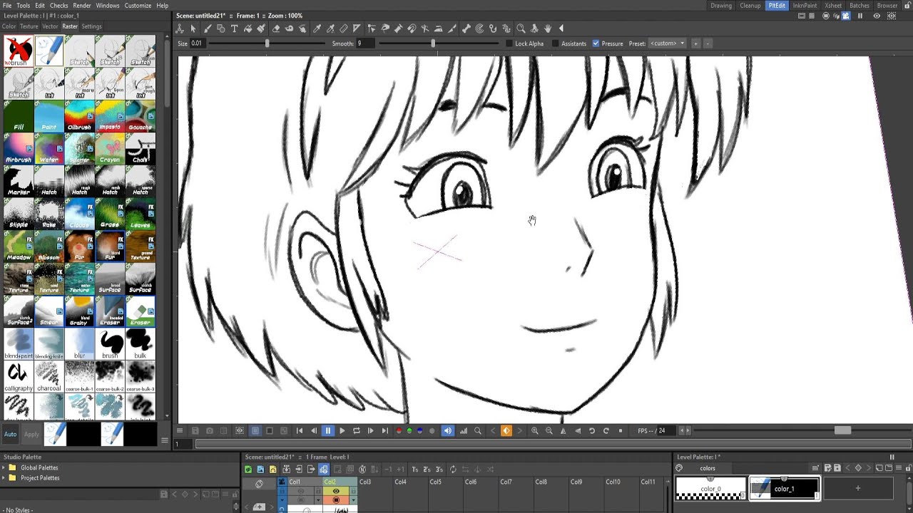Expand the Global Palettes folder
The width and height of the screenshot is (913, 513).
coord(4,468)
